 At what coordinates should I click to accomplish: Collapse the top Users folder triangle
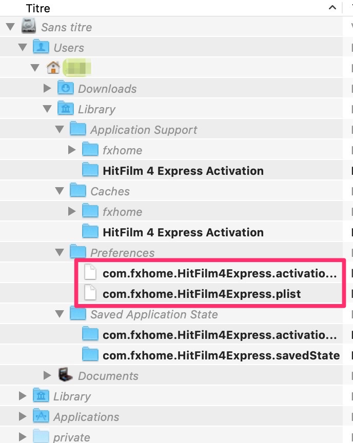click(23, 48)
